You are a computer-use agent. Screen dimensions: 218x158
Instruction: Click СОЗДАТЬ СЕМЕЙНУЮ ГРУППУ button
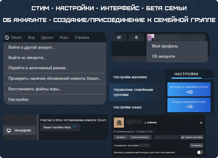189,105
